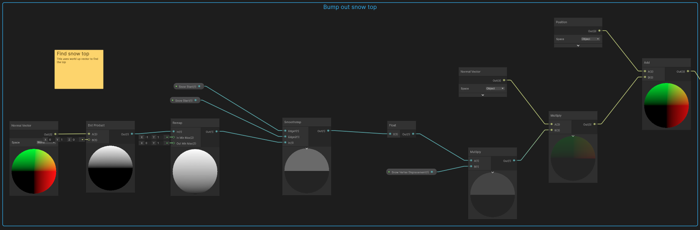The width and height of the screenshot is (700, 230).
Task: Click the B(3) input port on Dot Product
Action: pyautogui.click(x=89, y=139)
